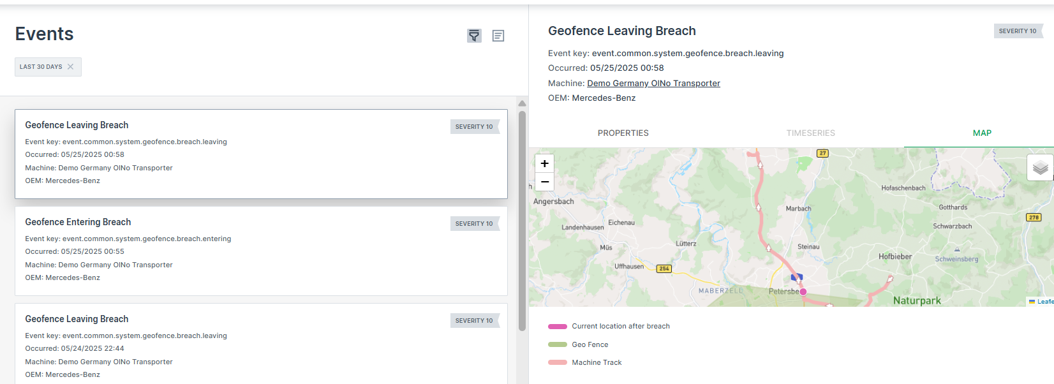Zoom in on the map
1054x384 pixels.
544,164
